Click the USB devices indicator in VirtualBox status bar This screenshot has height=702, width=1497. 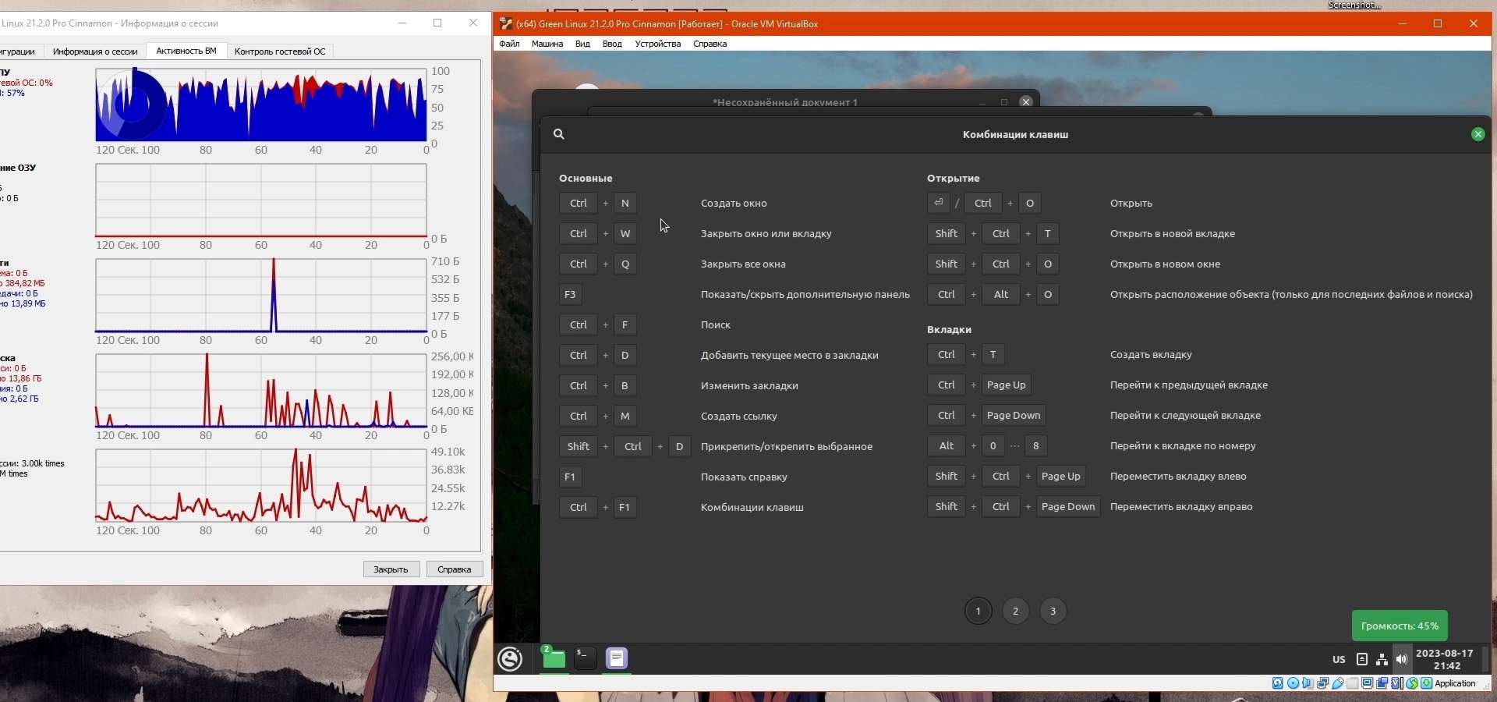click(x=1338, y=683)
